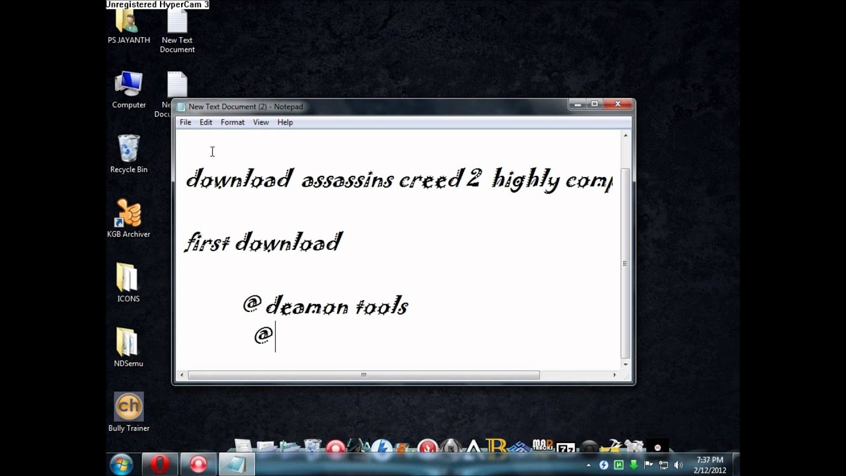Viewport: 846px width, 476px height.
Task: Click the Show desktop button on taskbar
Action: pos(736,465)
